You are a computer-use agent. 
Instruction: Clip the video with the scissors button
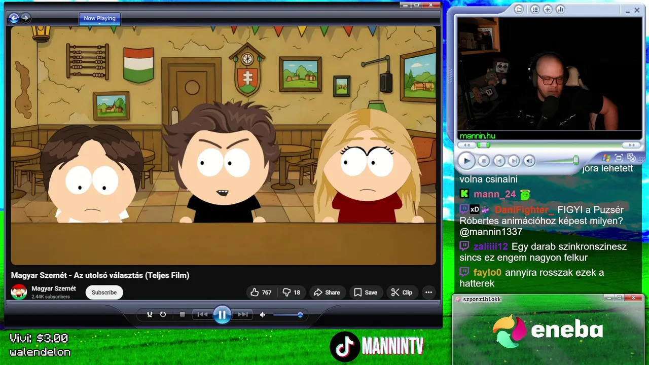tap(402, 293)
